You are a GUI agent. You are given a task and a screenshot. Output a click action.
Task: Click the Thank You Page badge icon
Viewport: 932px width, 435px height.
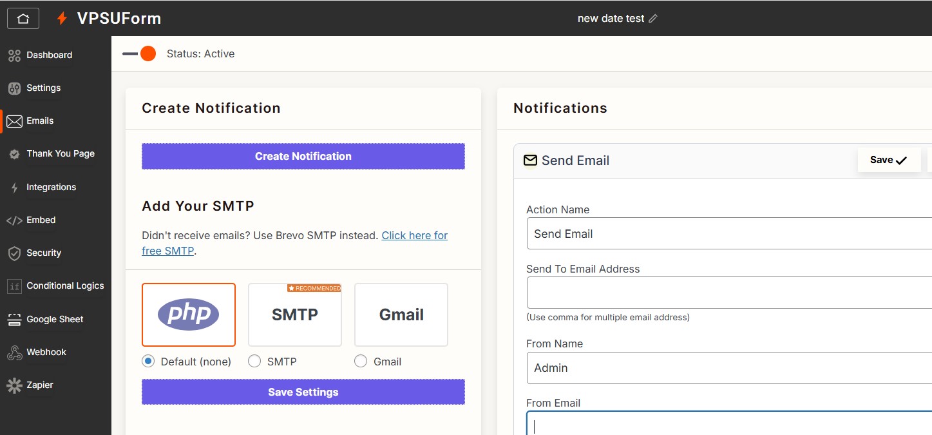pos(14,154)
